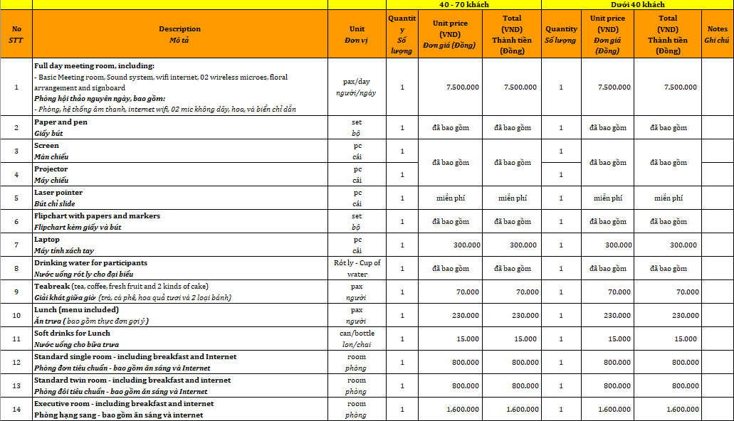Viewport: 734px width, 421px height.
Task: Select the "Executive room" description cell
Action: [179, 409]
